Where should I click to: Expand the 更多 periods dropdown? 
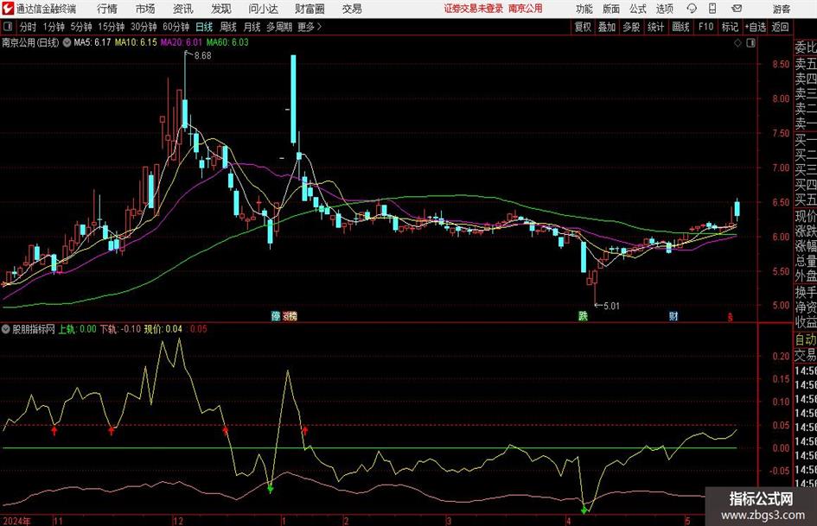point(310,27)
